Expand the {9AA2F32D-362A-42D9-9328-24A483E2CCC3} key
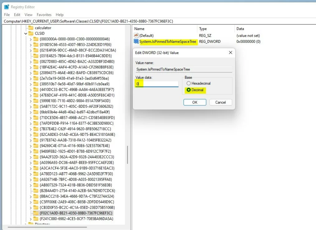 coord(31,157)
